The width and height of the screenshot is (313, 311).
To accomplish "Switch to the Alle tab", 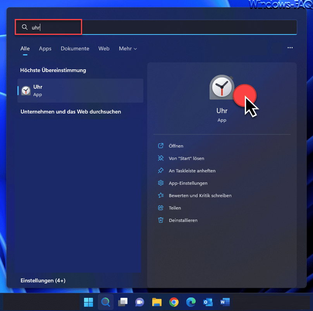I will coord(25,48).
